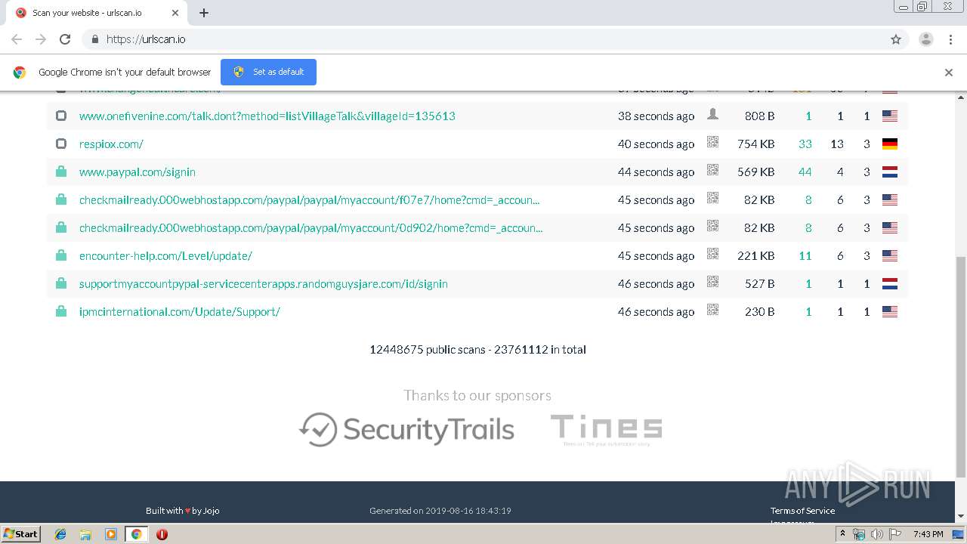
Task: Open the respiox.com scan result
Action: point(111,144)
